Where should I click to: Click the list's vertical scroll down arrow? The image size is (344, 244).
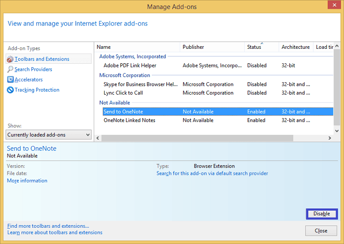point(337,131)
